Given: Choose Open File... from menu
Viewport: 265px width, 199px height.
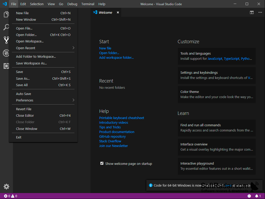Looking at the screenshot, I should click(43, 28).
